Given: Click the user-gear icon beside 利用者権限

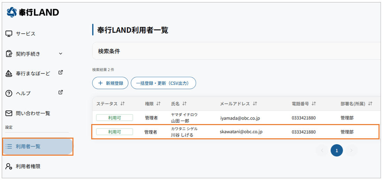Looking at the screenshot, I should pos(9,166).
